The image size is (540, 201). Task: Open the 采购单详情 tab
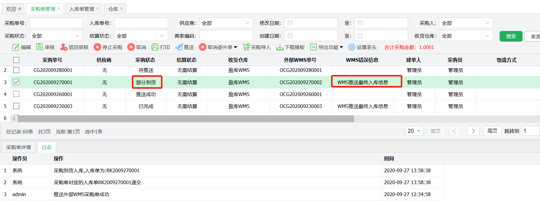point(19,147)
